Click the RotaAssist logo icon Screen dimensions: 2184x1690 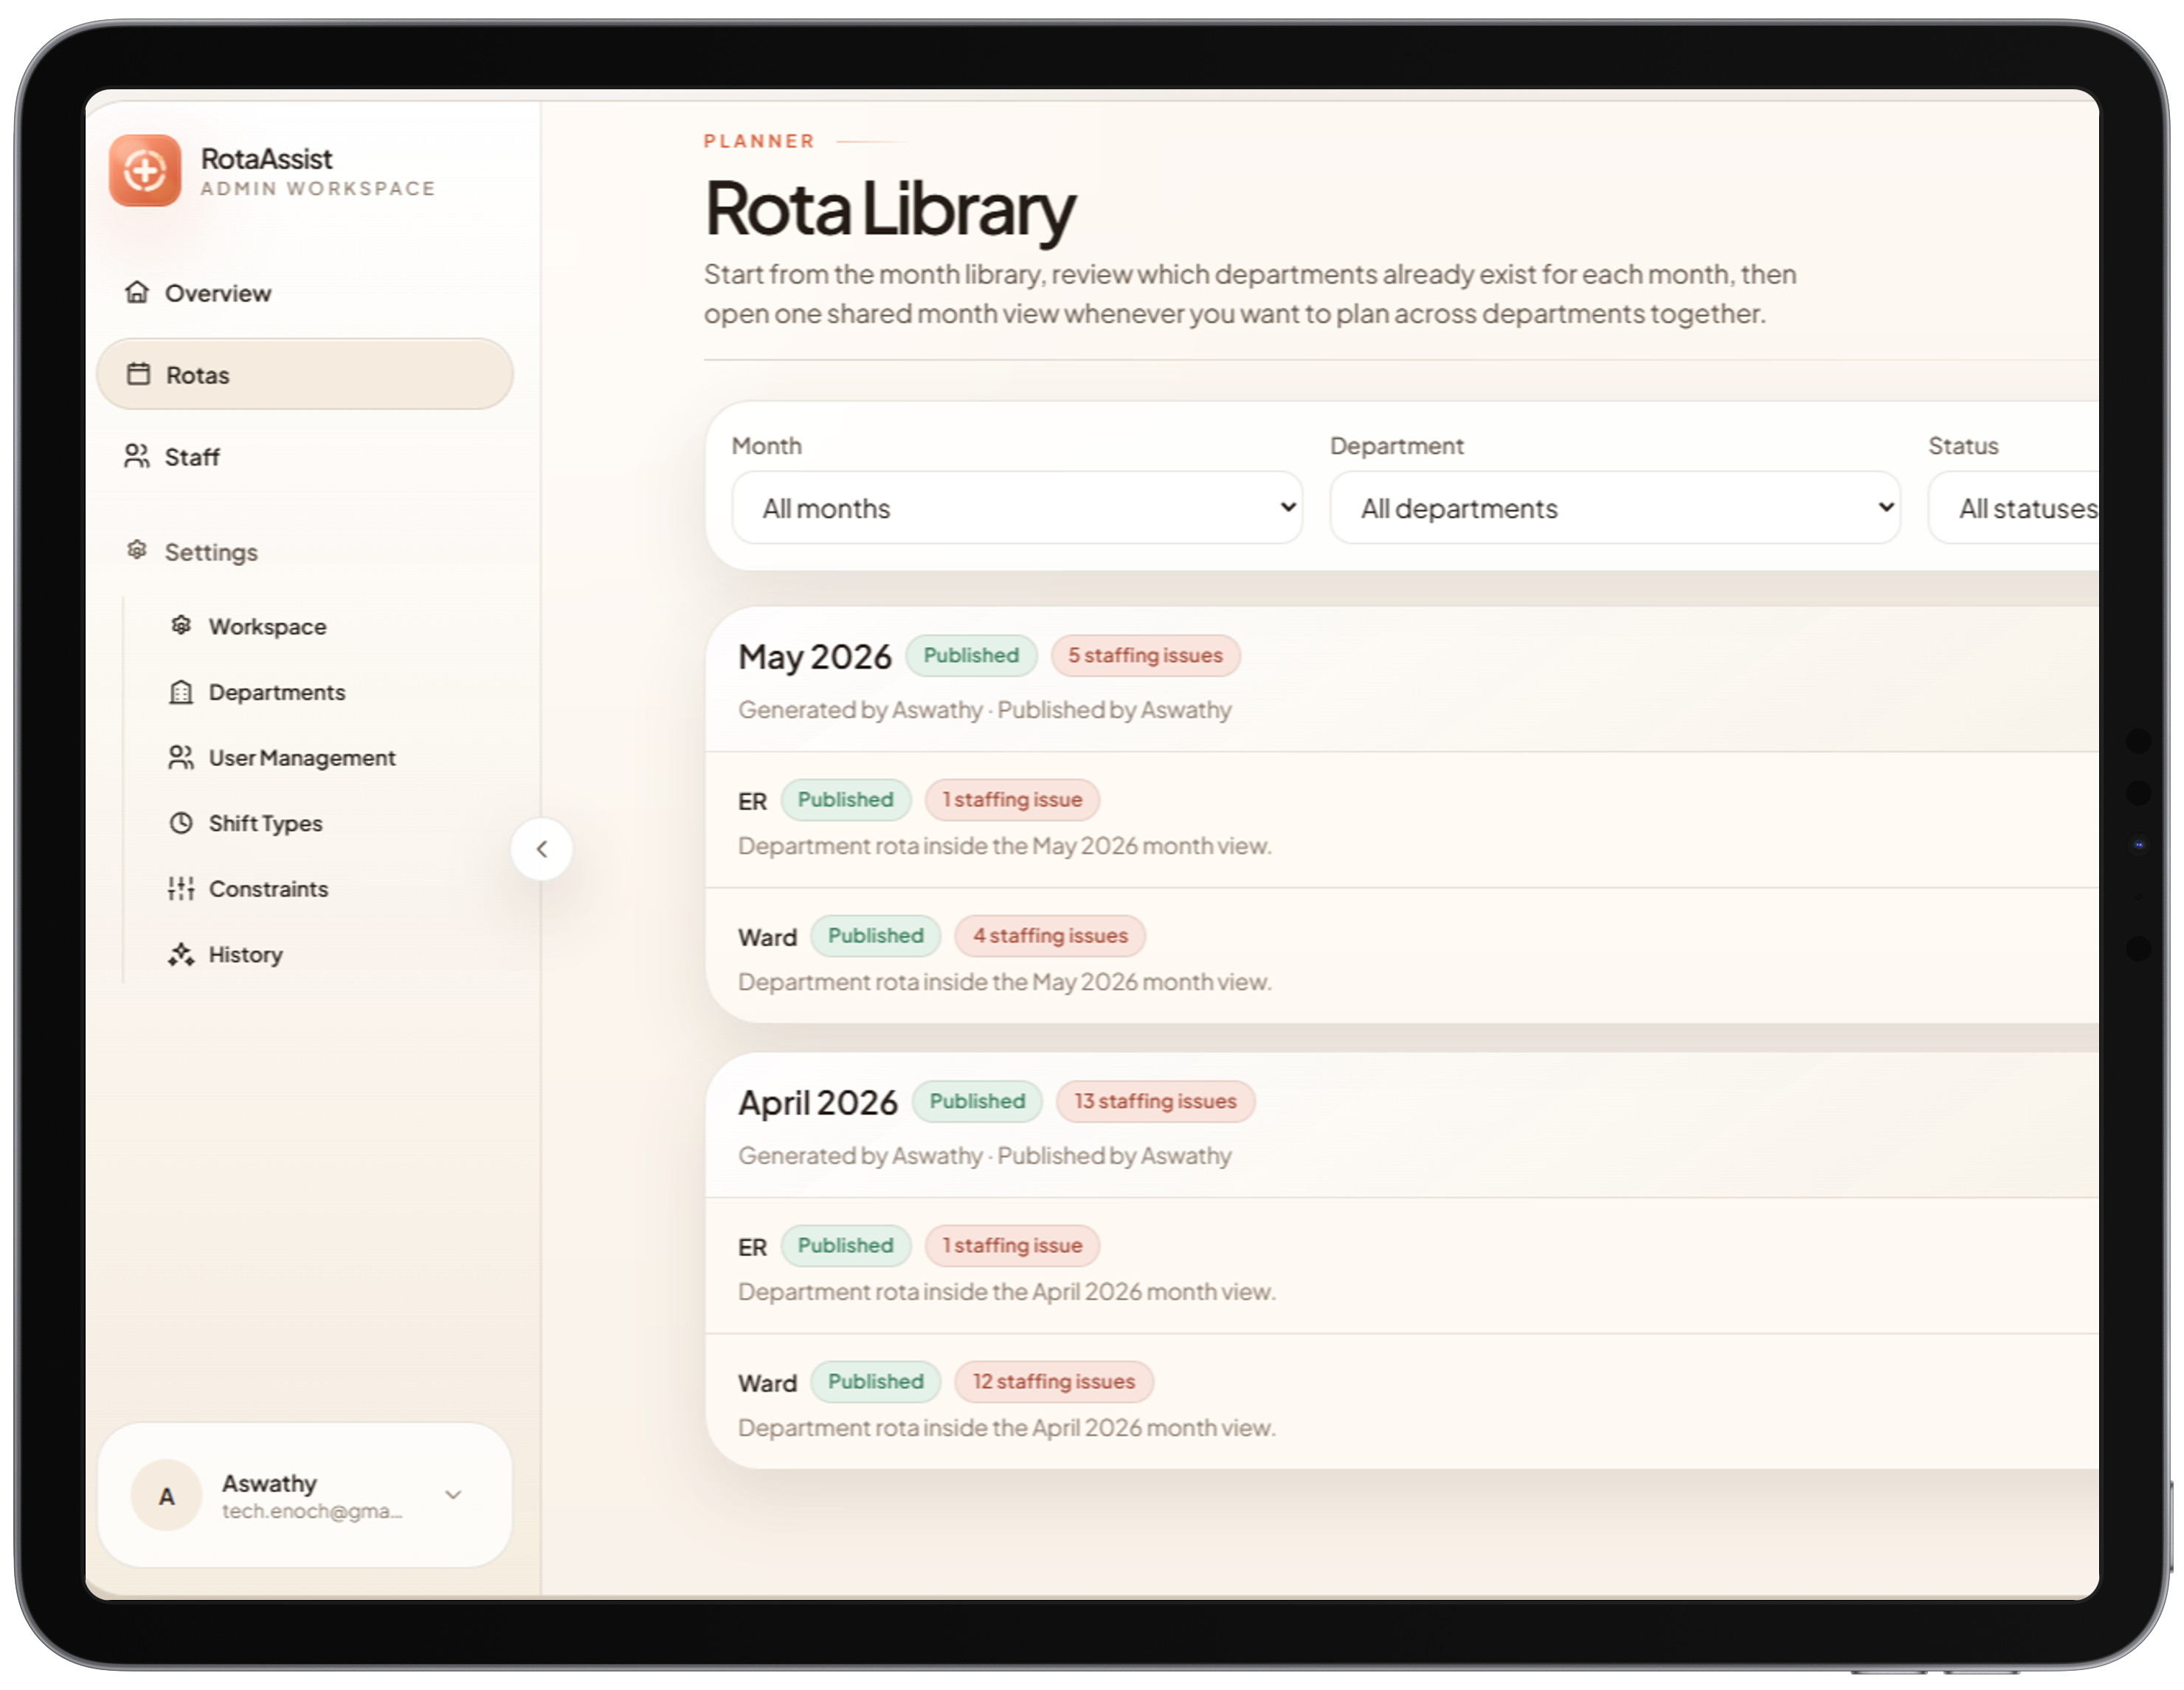coord(145,171)
